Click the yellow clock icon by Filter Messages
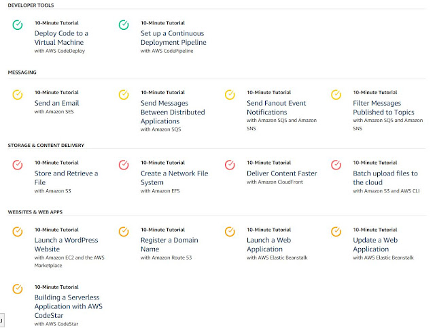Screen dimensions: 435x328 [x=336, y=95]
